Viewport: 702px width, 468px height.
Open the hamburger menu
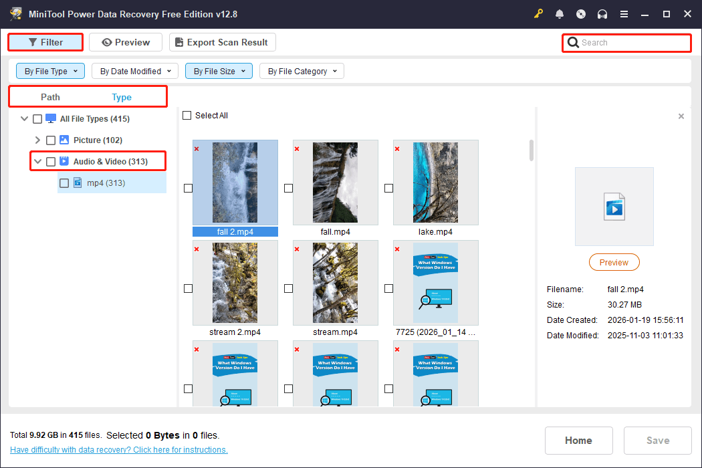(x=624, y=13)
